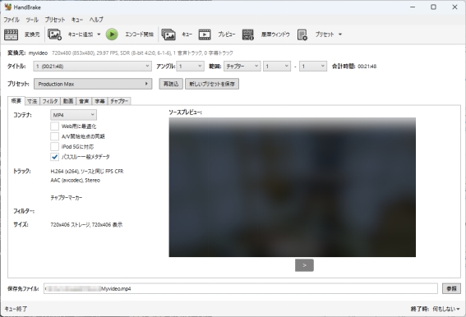Click the Queue stacked images icon
The width and height of the screenshot is (466, 317).
coord(168,34)
